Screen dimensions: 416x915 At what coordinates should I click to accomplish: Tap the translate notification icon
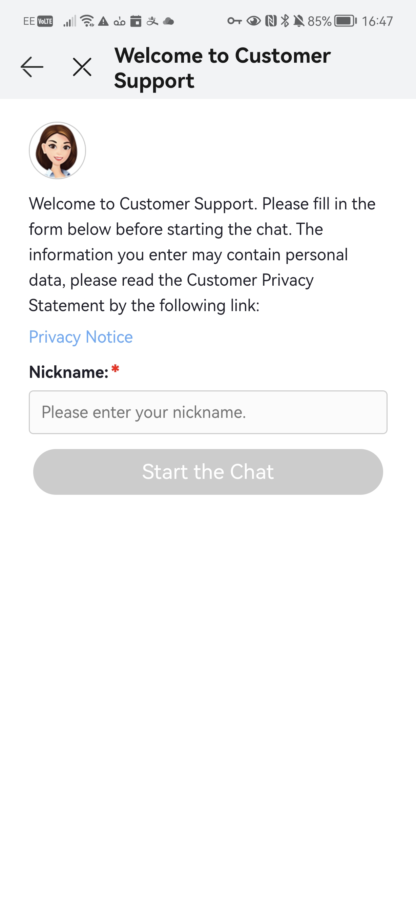[x=152, y=21]
